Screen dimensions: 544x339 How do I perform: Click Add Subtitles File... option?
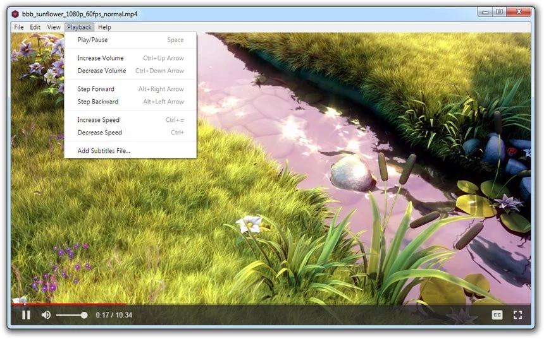coord(130,151)
